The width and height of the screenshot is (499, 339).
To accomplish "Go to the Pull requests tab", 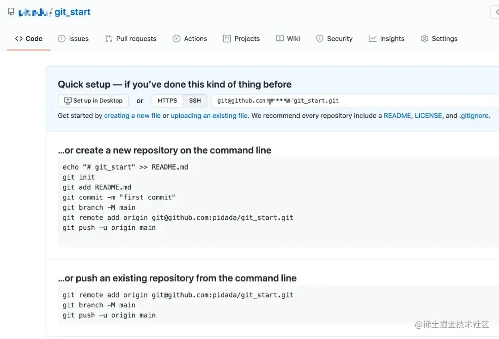I will pos(131,38).
